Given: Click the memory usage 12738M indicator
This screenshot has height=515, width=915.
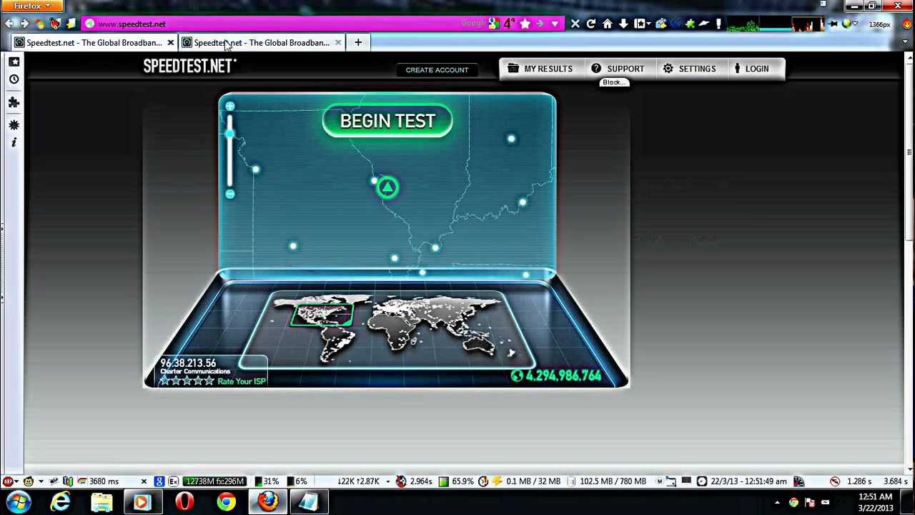Looking at the screenshot, I should tap(214, 481).
